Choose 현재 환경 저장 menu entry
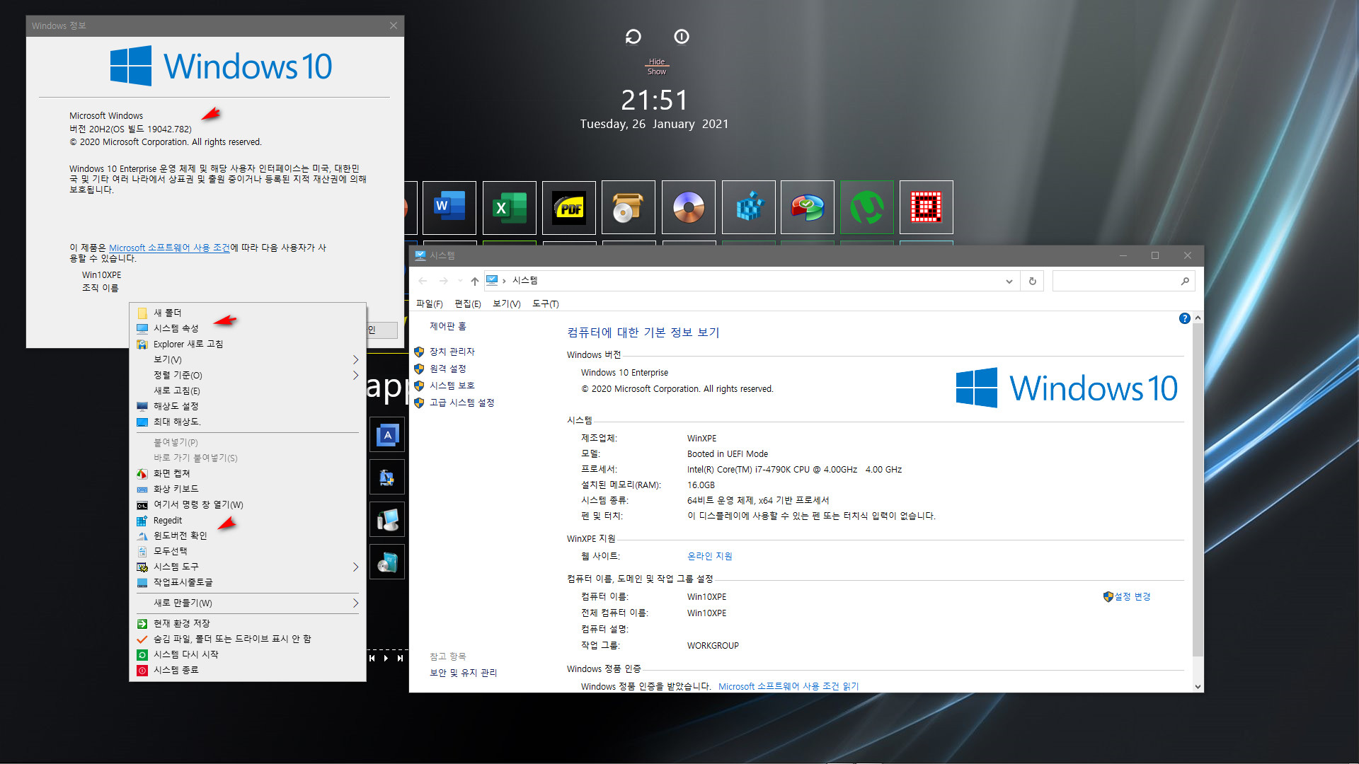Image resolution: width=1359 pixels, height=764 pixels. (247, 623)
